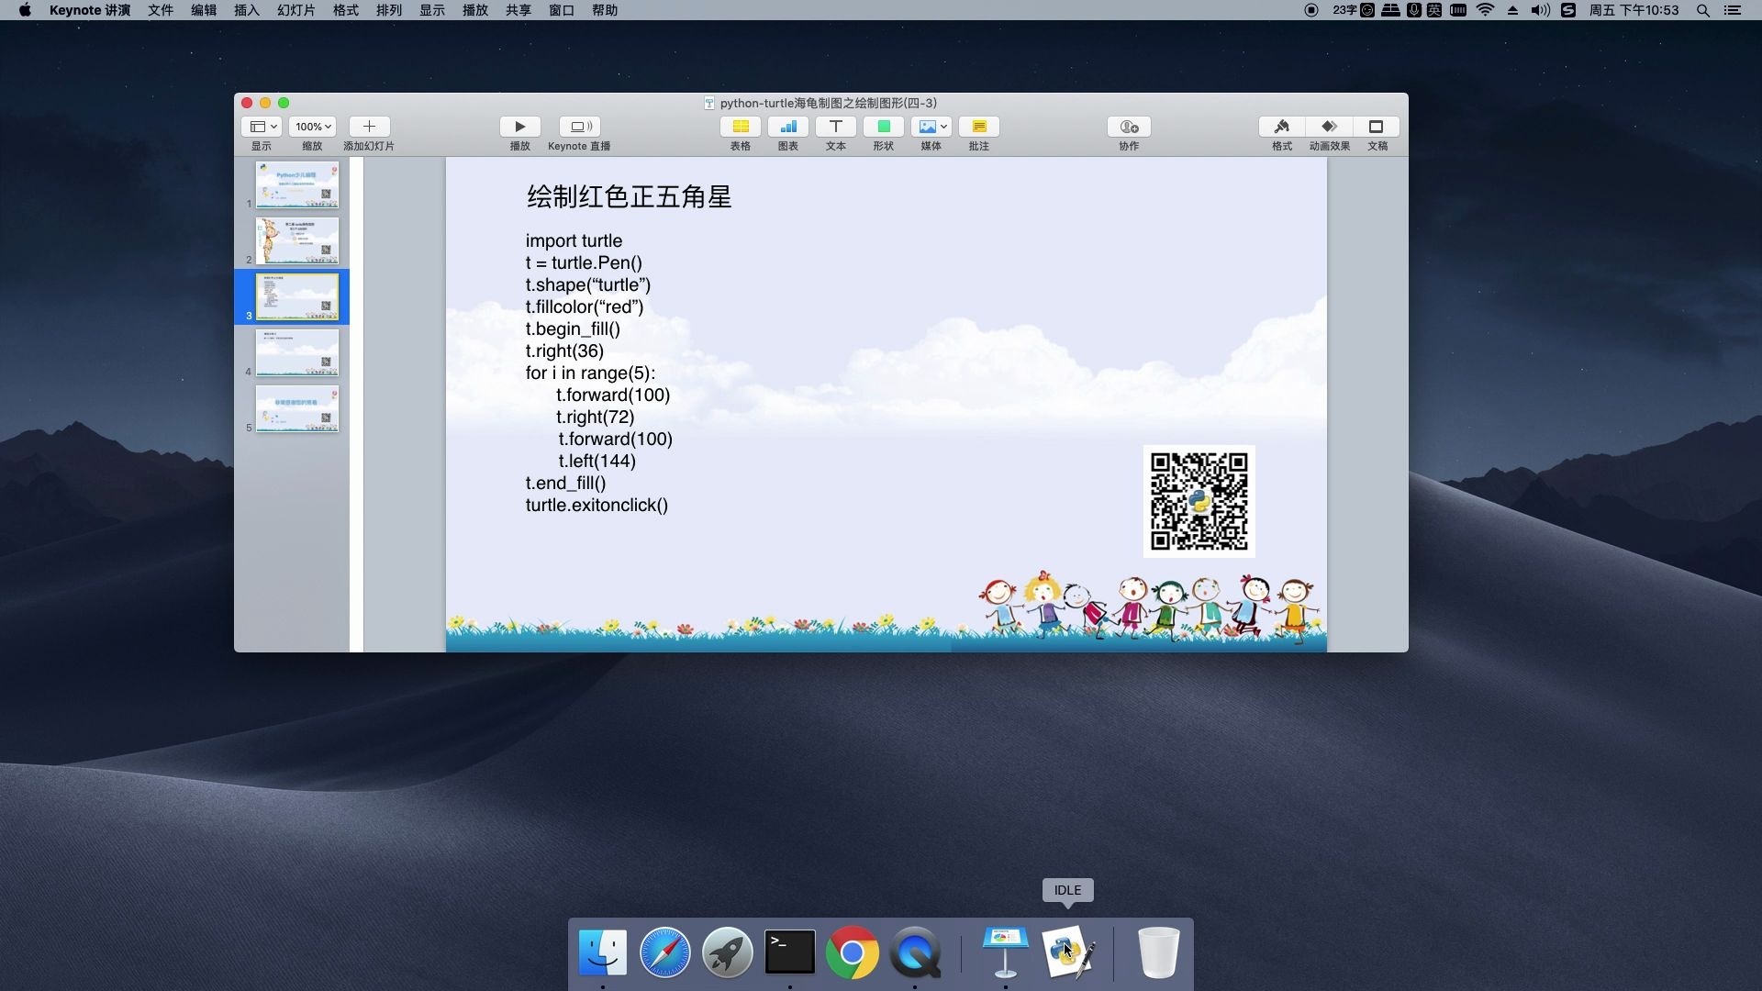This screenshot has width=1762, height=991.
Task: Open the 显示 view options dropdown
Action: 262,127
